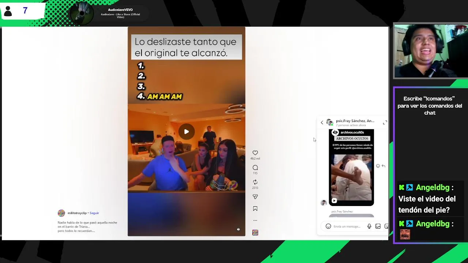This screenshot has width=468, height=263.
Task: Select the 'Nadie habla de lo que pasó' caption
Action: (x=87, y=226)
